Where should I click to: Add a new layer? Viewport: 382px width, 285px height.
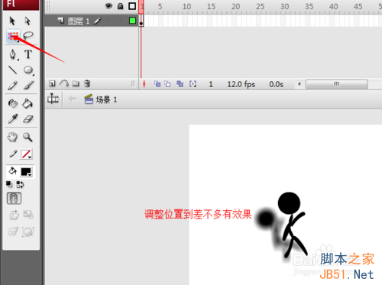52,83
